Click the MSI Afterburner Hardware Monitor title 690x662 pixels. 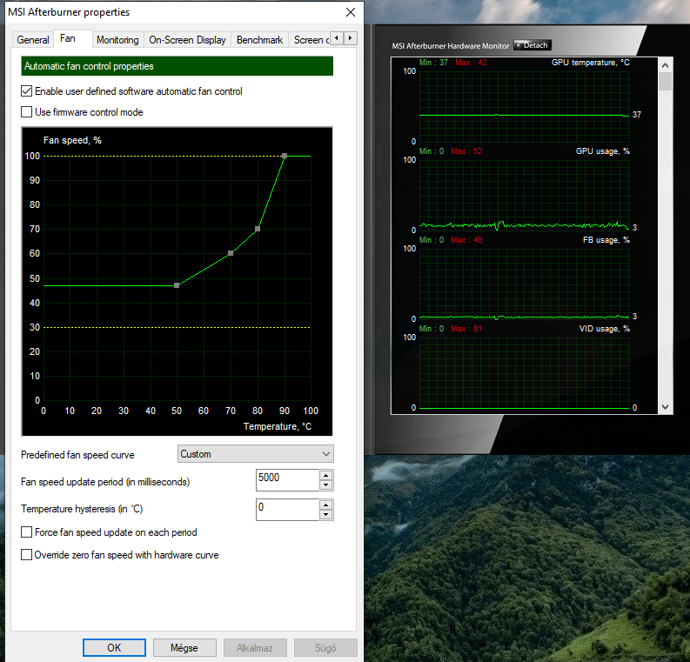(450, 46)
